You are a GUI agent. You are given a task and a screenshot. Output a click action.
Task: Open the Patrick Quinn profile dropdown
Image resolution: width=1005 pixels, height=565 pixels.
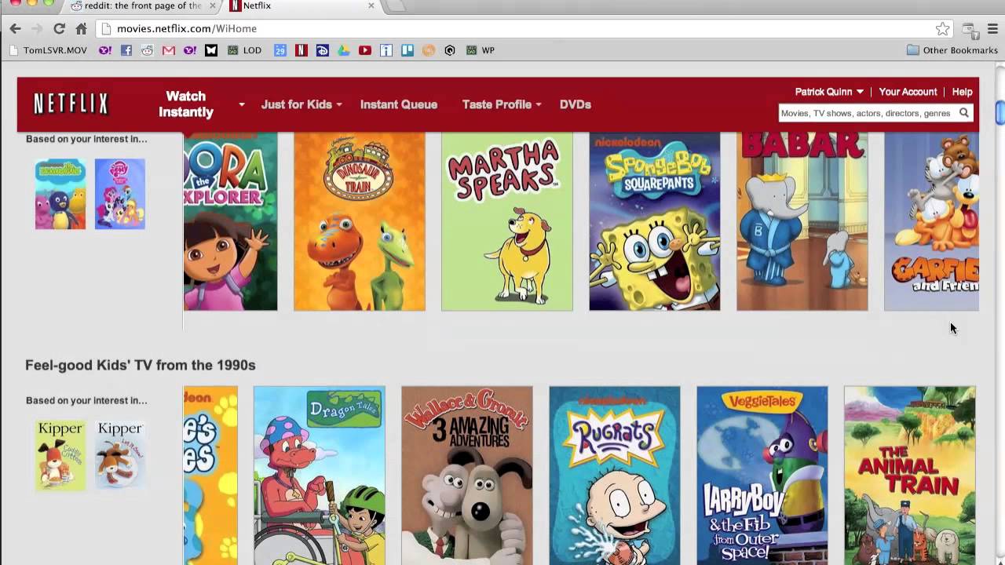click(x=829, y=92)
